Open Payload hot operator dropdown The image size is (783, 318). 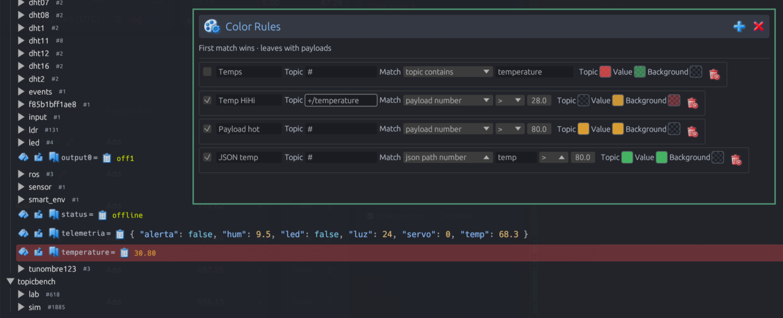pos(510,129)
